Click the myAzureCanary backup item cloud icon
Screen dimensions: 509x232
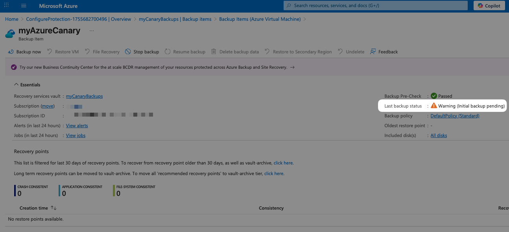click(x=10, y=34)
